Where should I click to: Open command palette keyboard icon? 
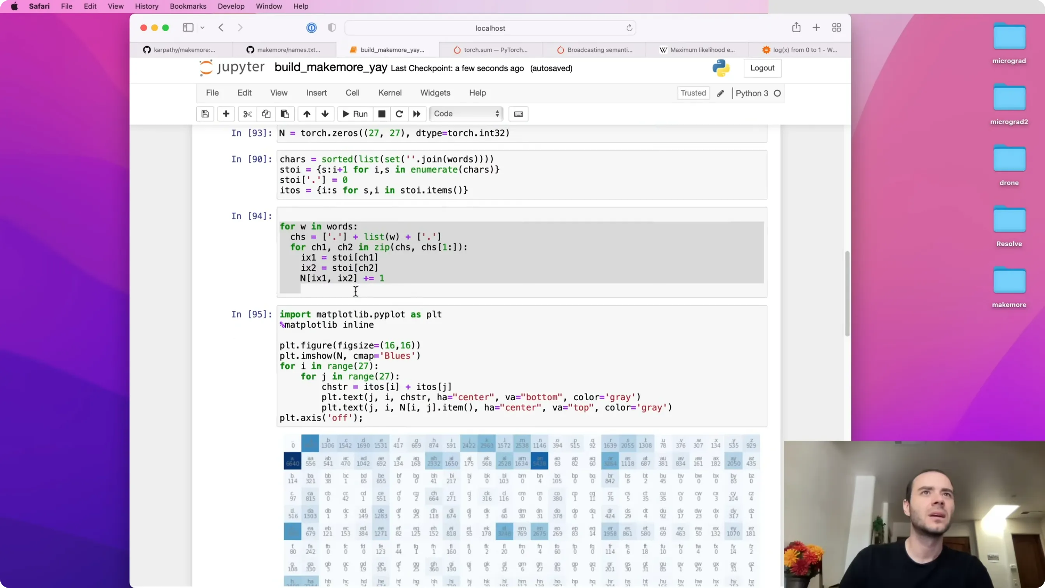(x=519, y=114)
